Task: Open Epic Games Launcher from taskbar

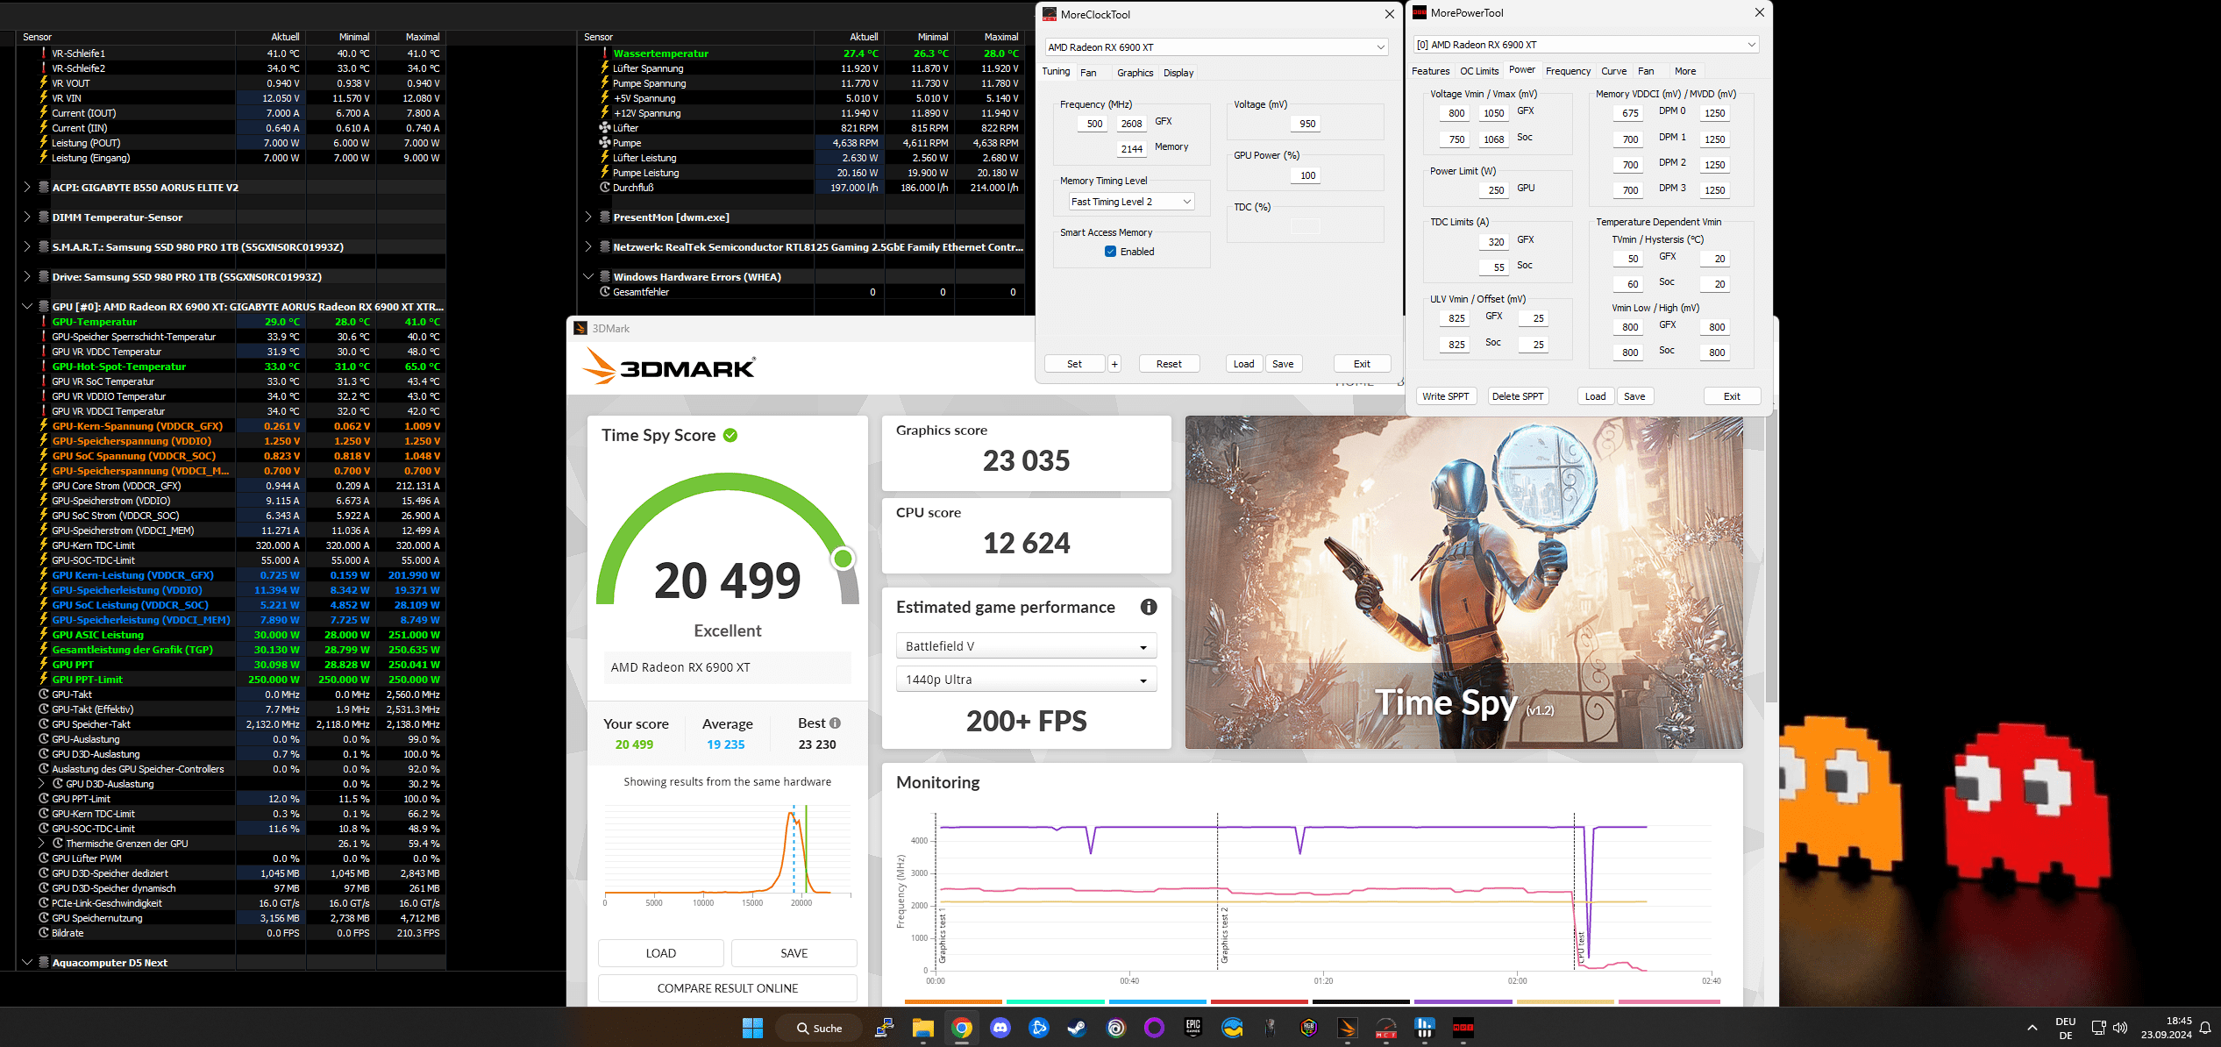Action: 1193,1028
